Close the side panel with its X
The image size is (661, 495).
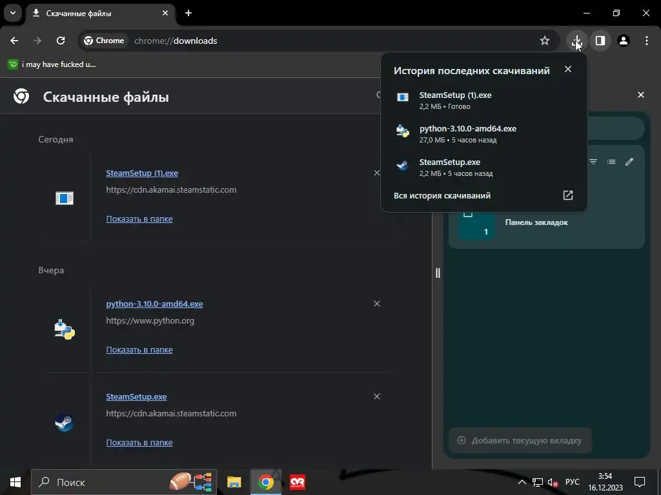(641, 95)
